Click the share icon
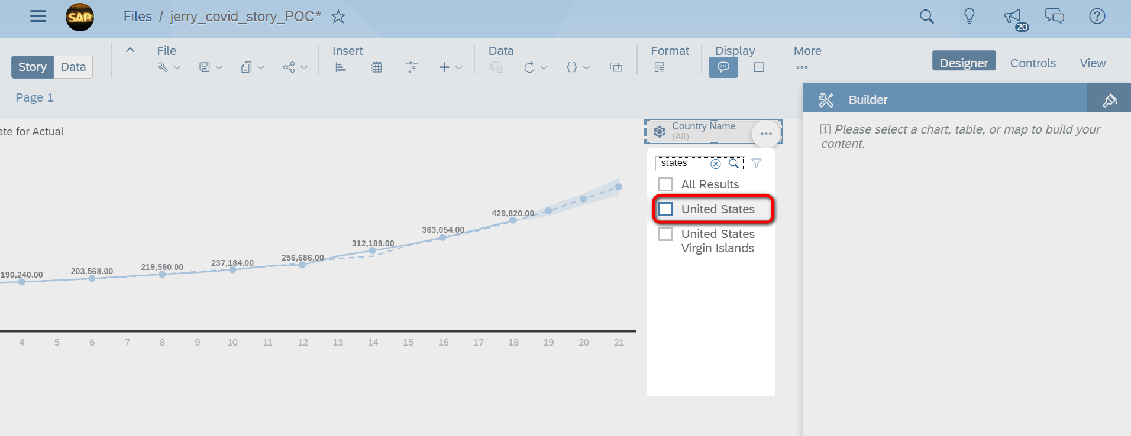Image resolution: width=1131 pixels, height=436 pixels. [289, 67]
